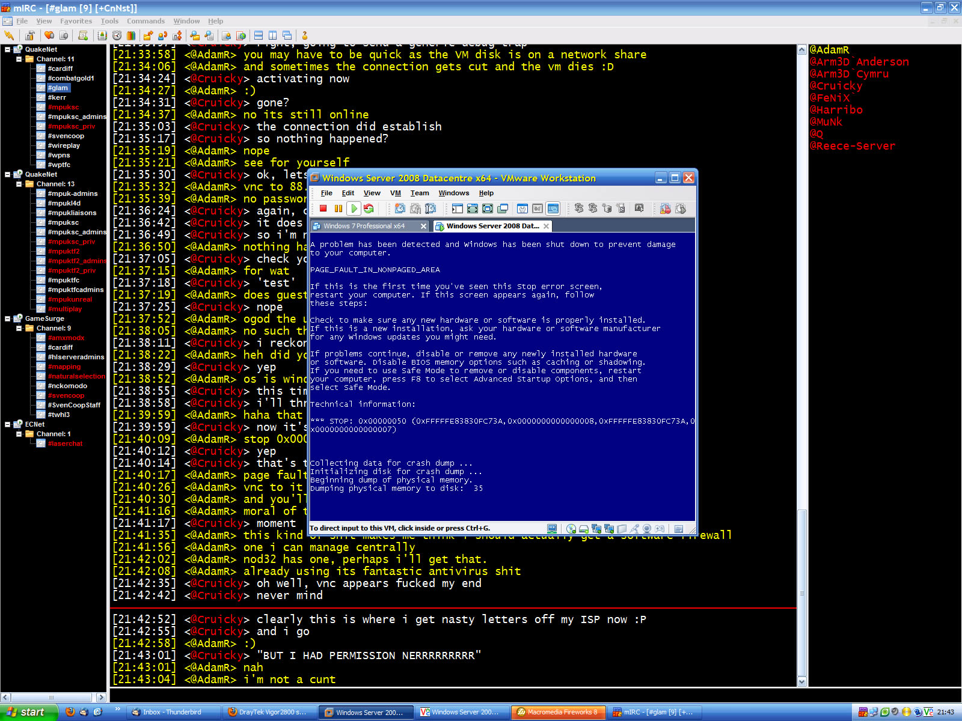Open the VMware Snapshot Manager wrench icon

coord(430,208)
